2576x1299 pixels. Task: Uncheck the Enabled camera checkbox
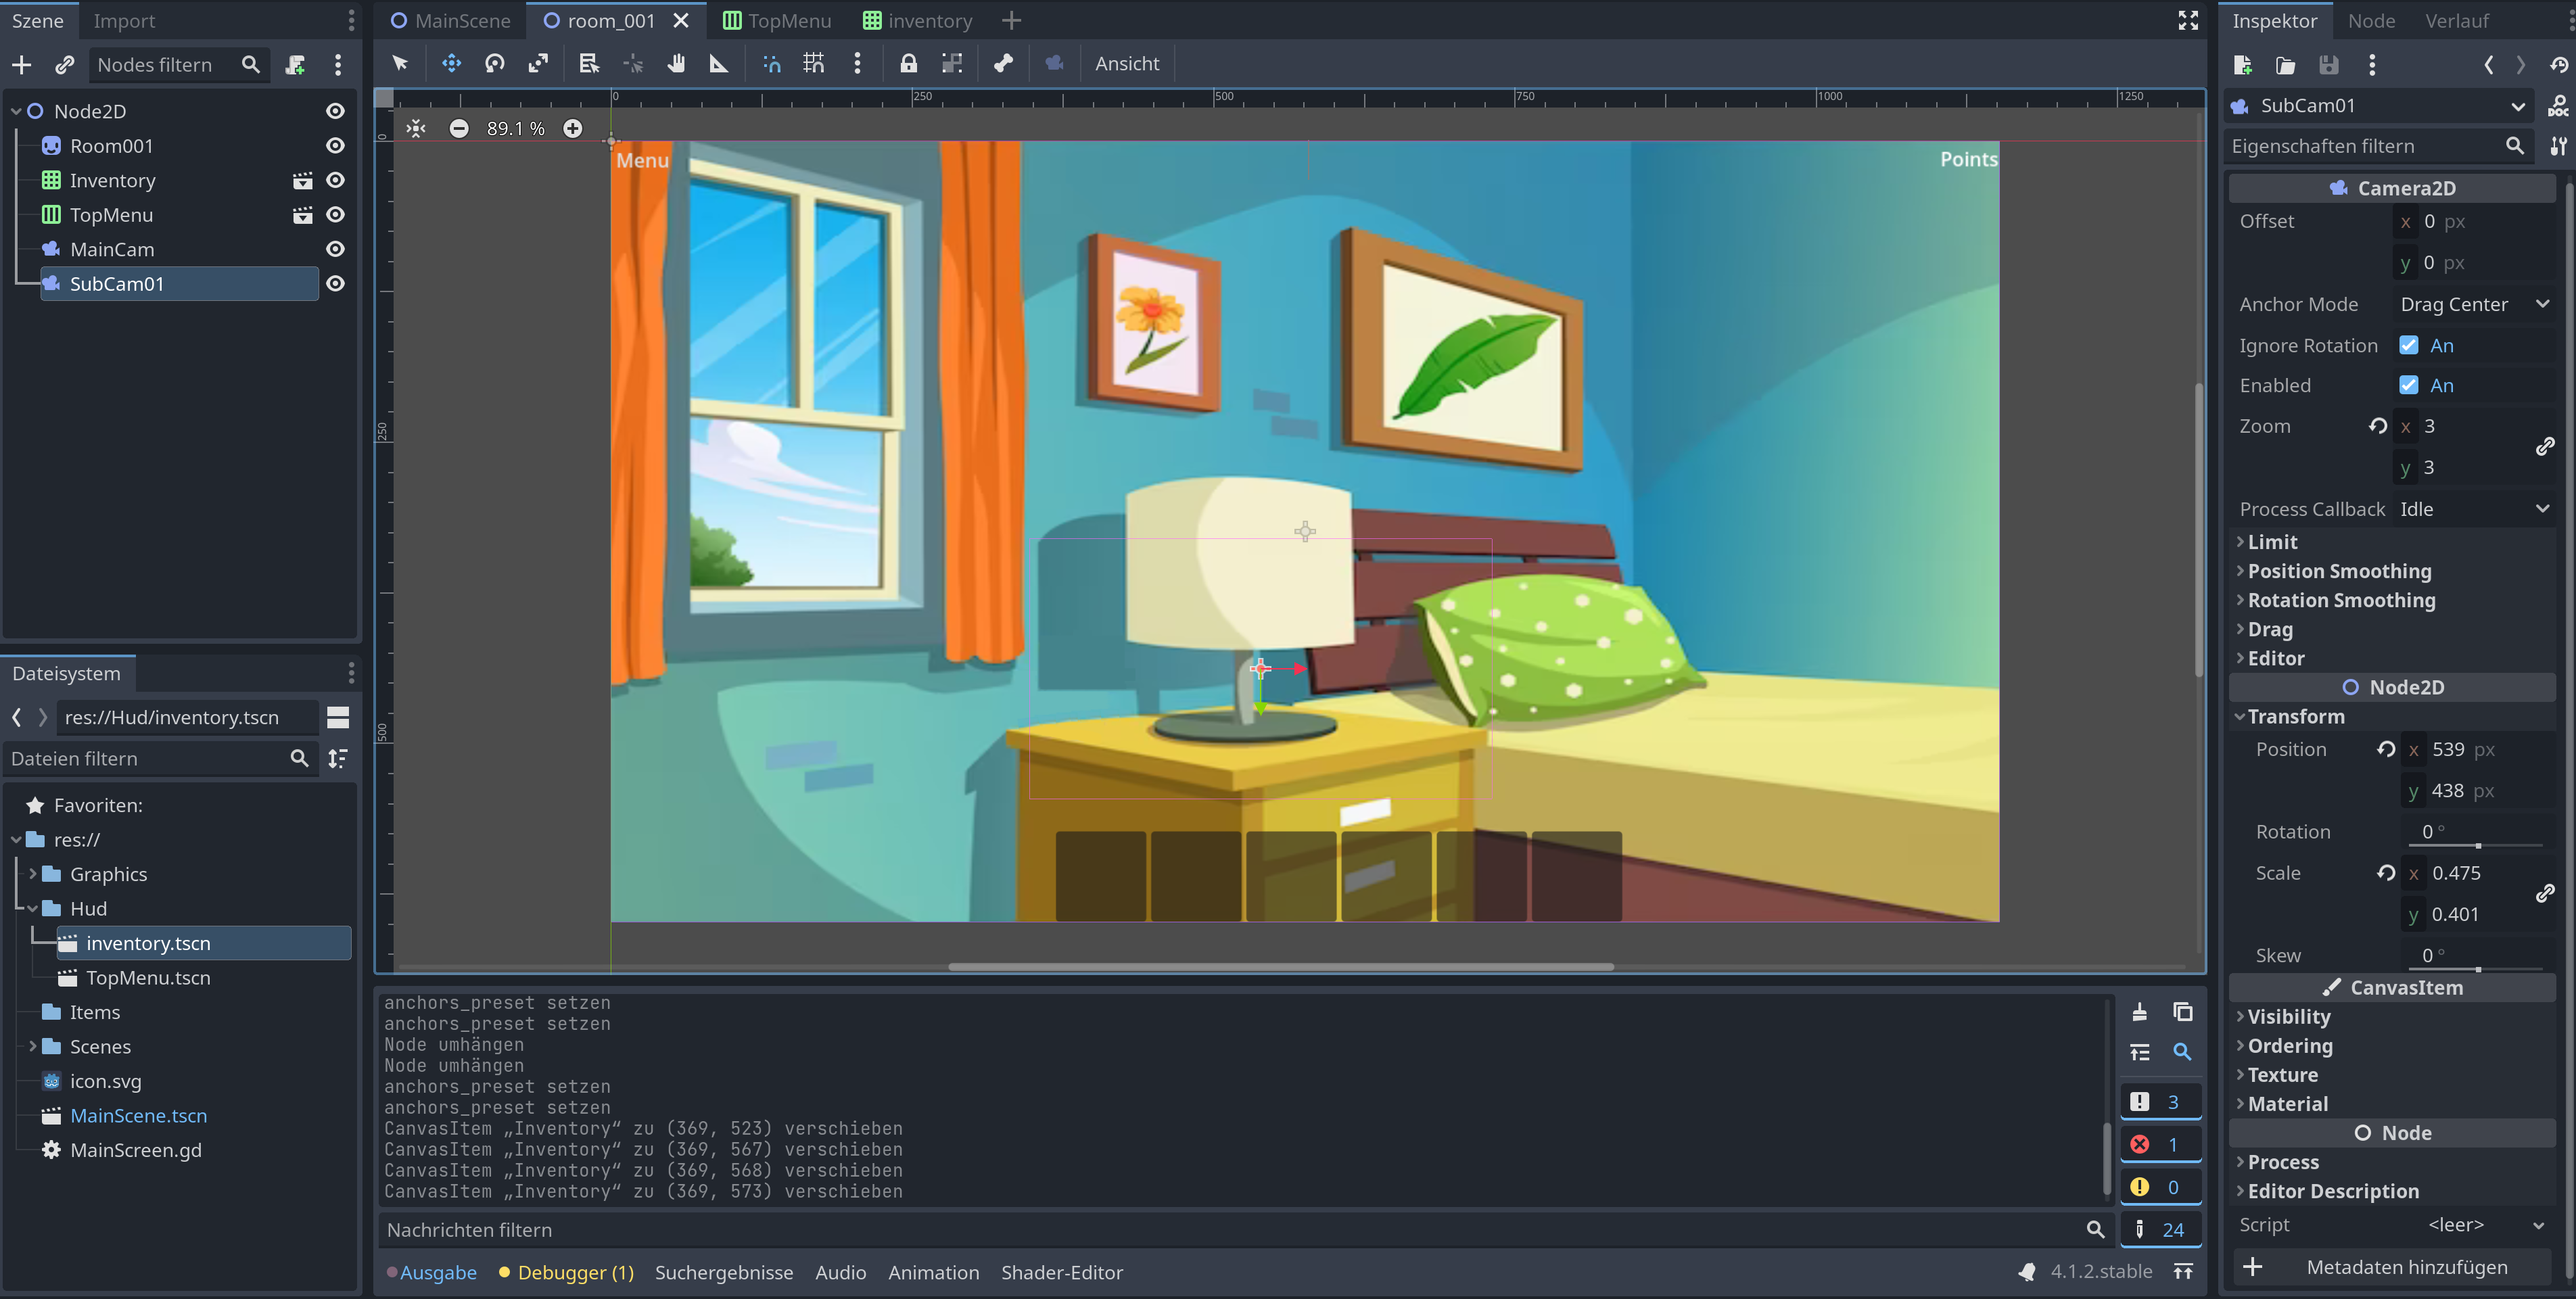[x=2409, y=385]
